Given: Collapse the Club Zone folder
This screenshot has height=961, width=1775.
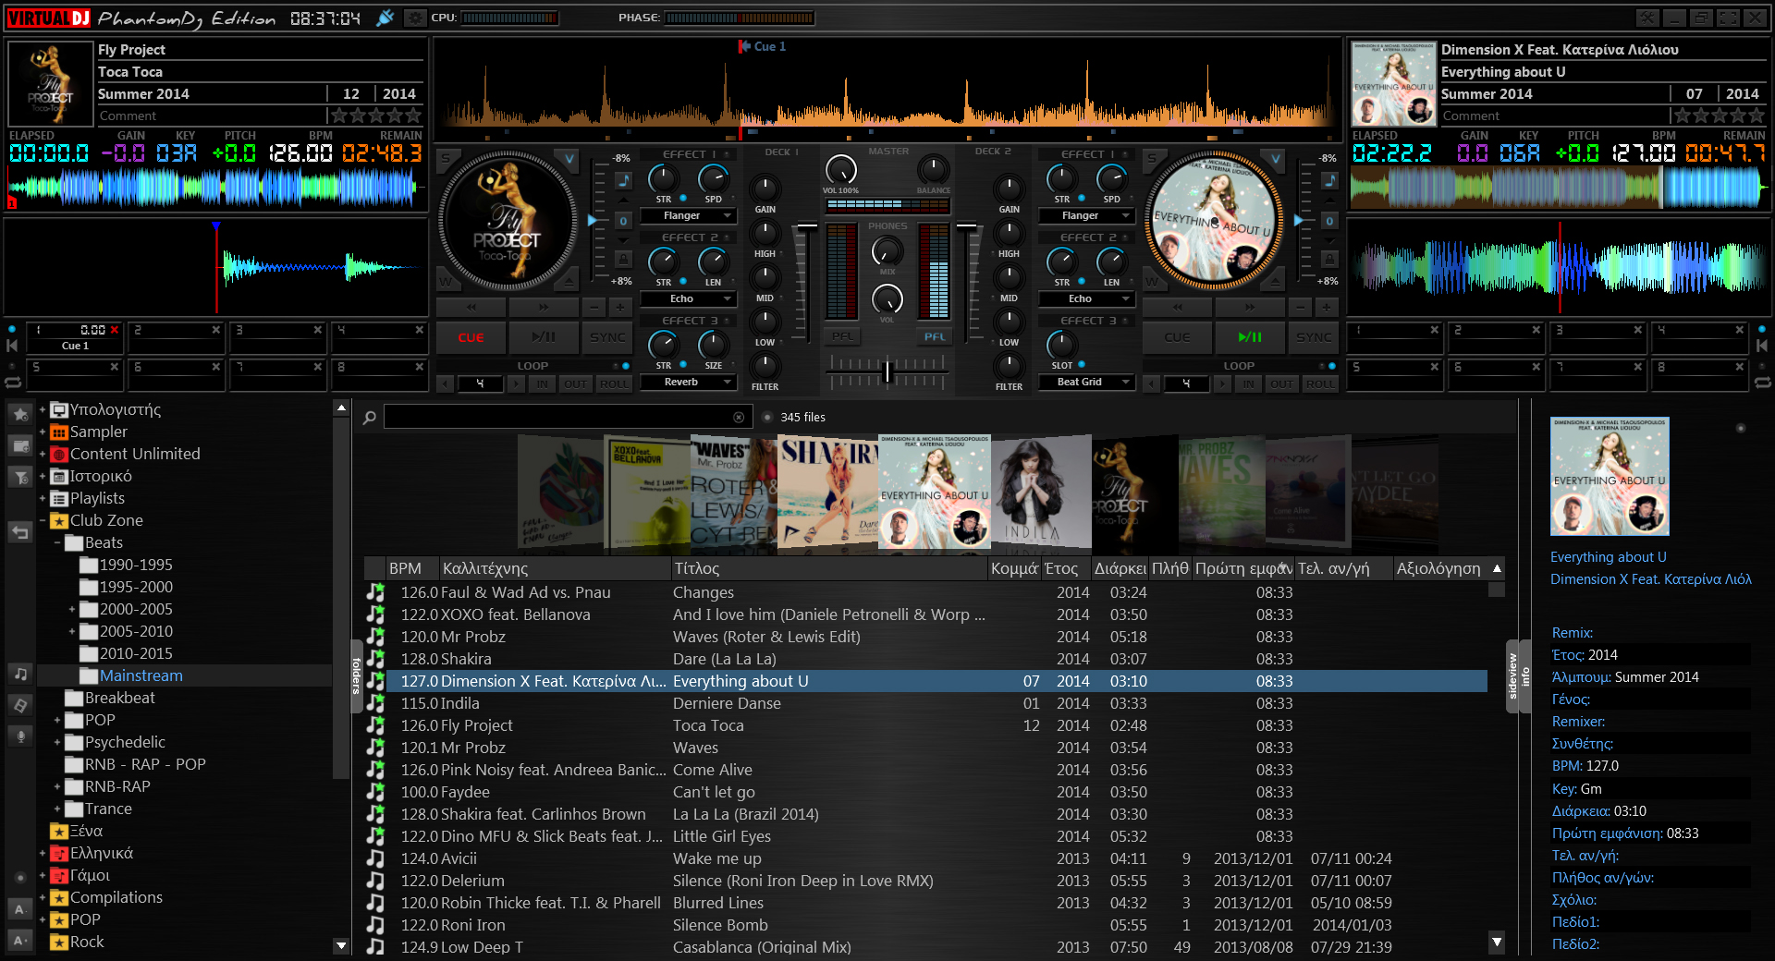Looking at the screenshot, I should [x=43, y=520].
